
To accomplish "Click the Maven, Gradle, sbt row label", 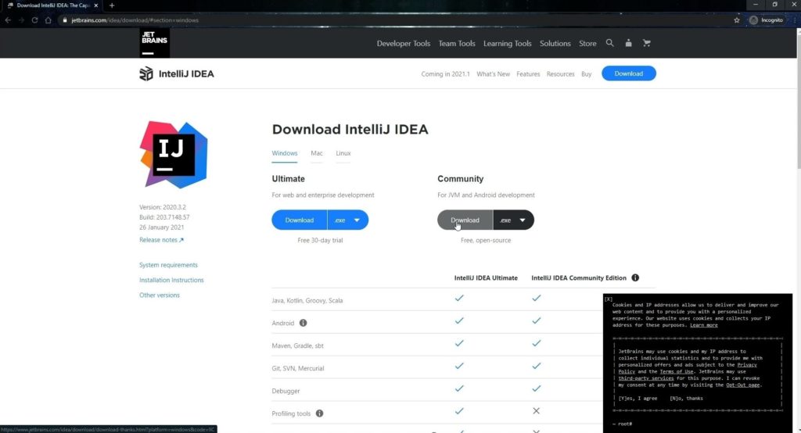I will point(297,345).
